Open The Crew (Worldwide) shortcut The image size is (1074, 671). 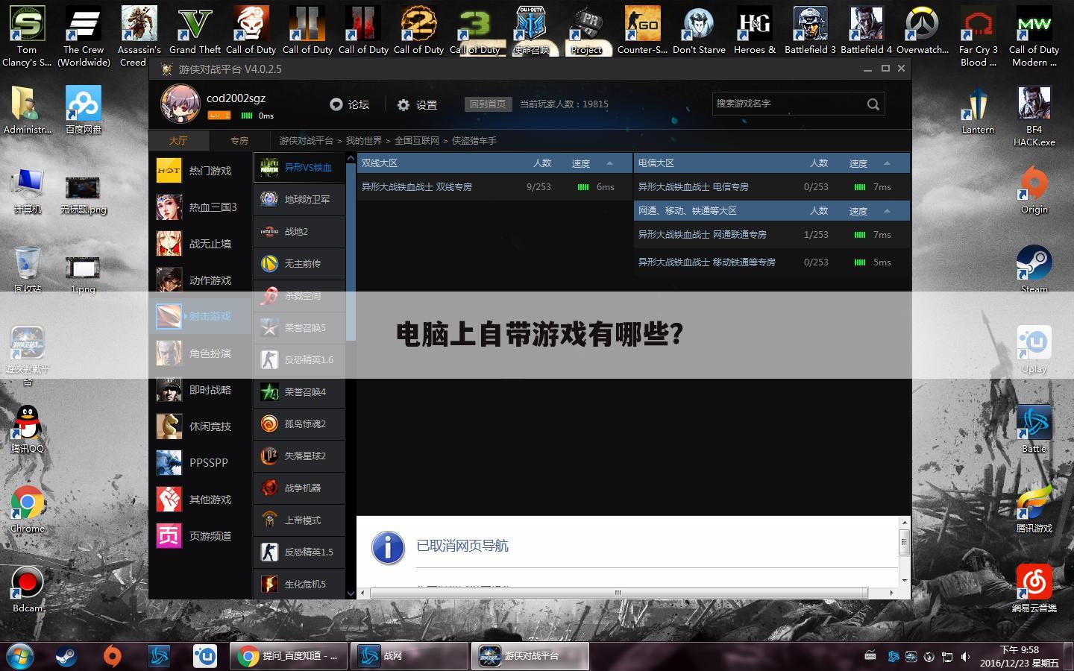pyautogui.click(x=84, y=36)
